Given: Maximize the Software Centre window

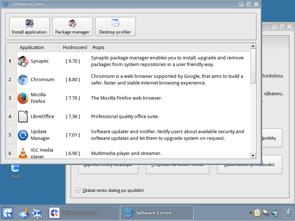Looking at the screenshot, I should click(249, 4).
